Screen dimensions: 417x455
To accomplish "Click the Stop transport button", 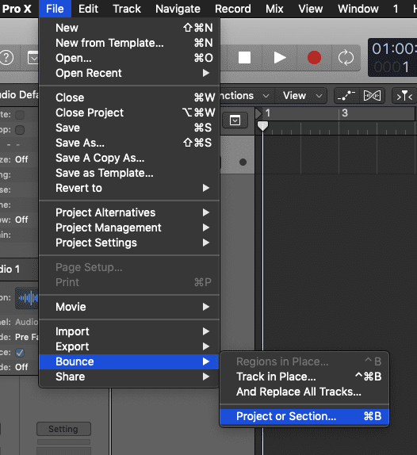I will (245, 57).
